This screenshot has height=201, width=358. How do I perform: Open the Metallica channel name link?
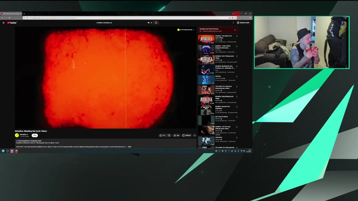pos(23,135)
